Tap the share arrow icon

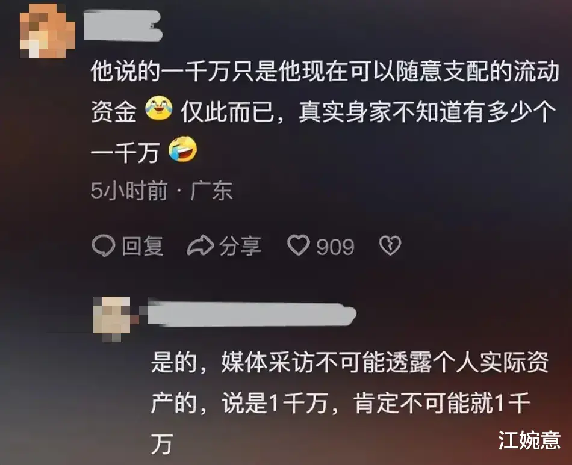tap(201, 245)
